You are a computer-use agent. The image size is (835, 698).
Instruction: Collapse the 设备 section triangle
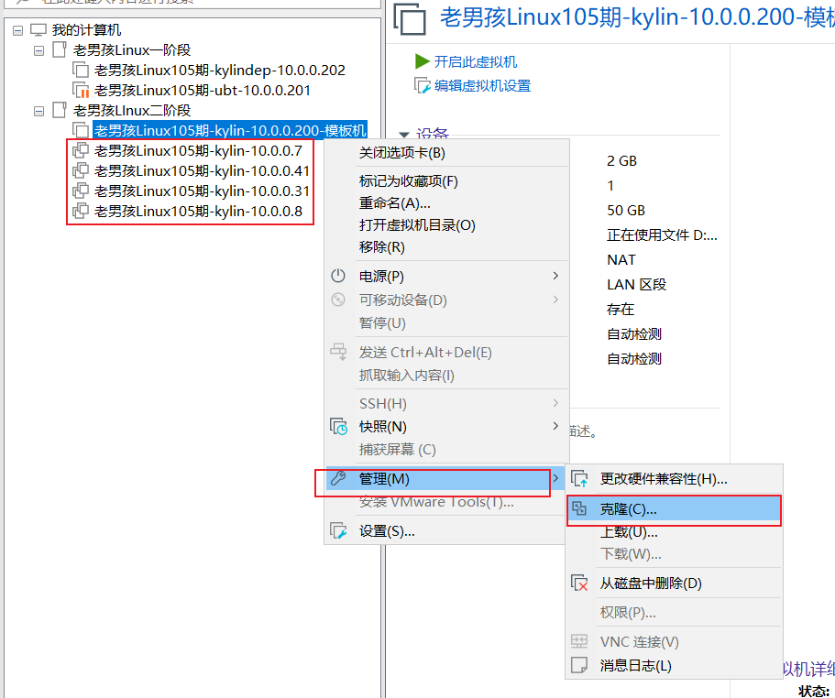pyautogui.click(x=404, y=135)
